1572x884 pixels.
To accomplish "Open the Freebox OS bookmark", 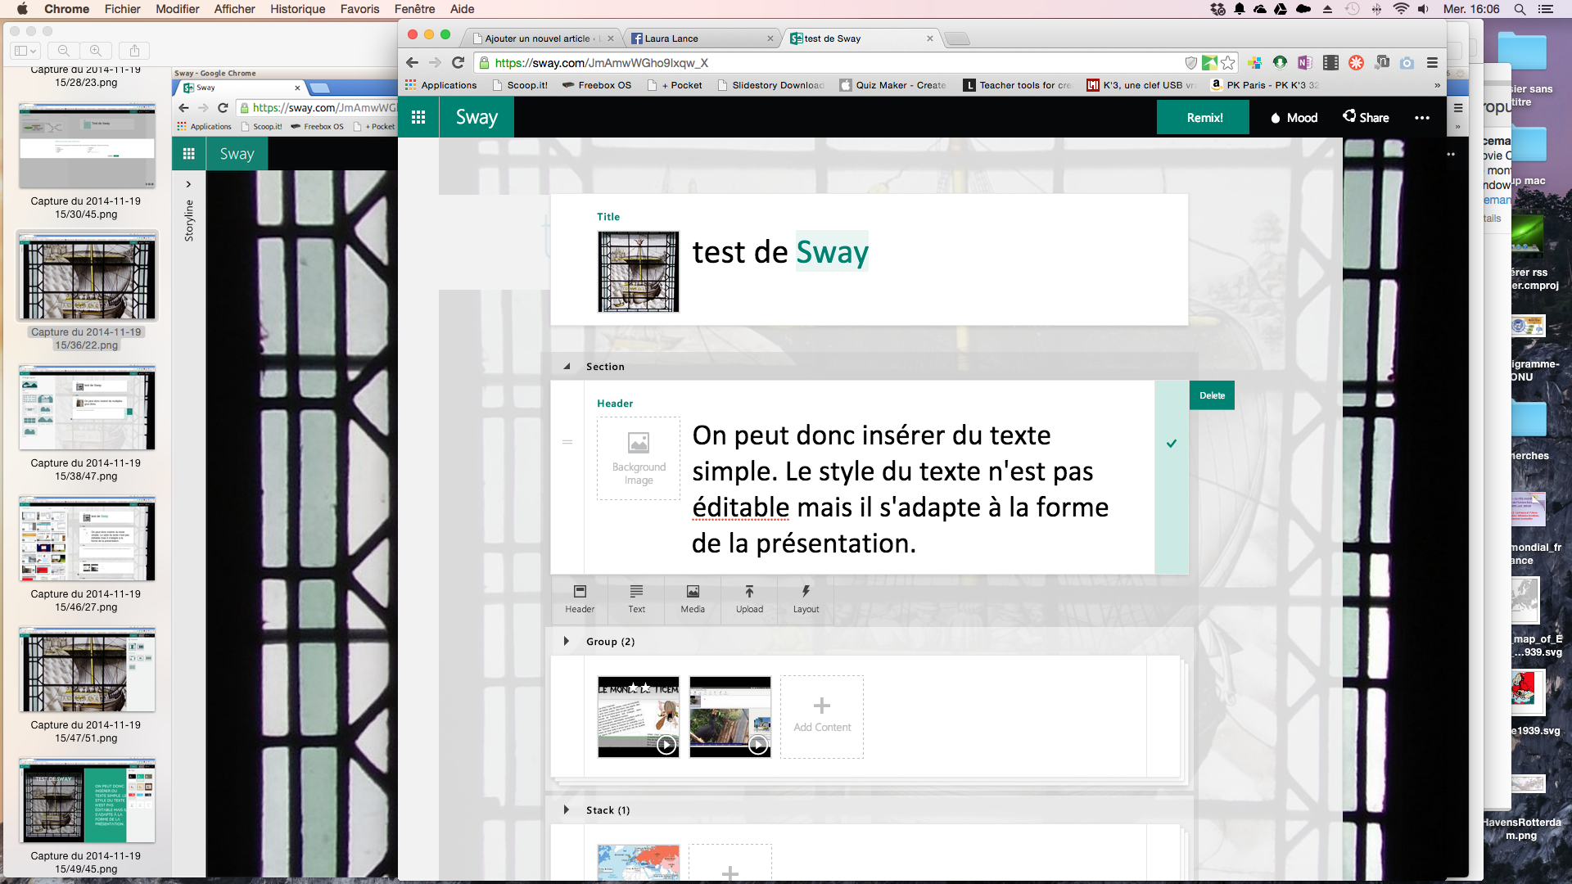I will click(x=597, y=85).
